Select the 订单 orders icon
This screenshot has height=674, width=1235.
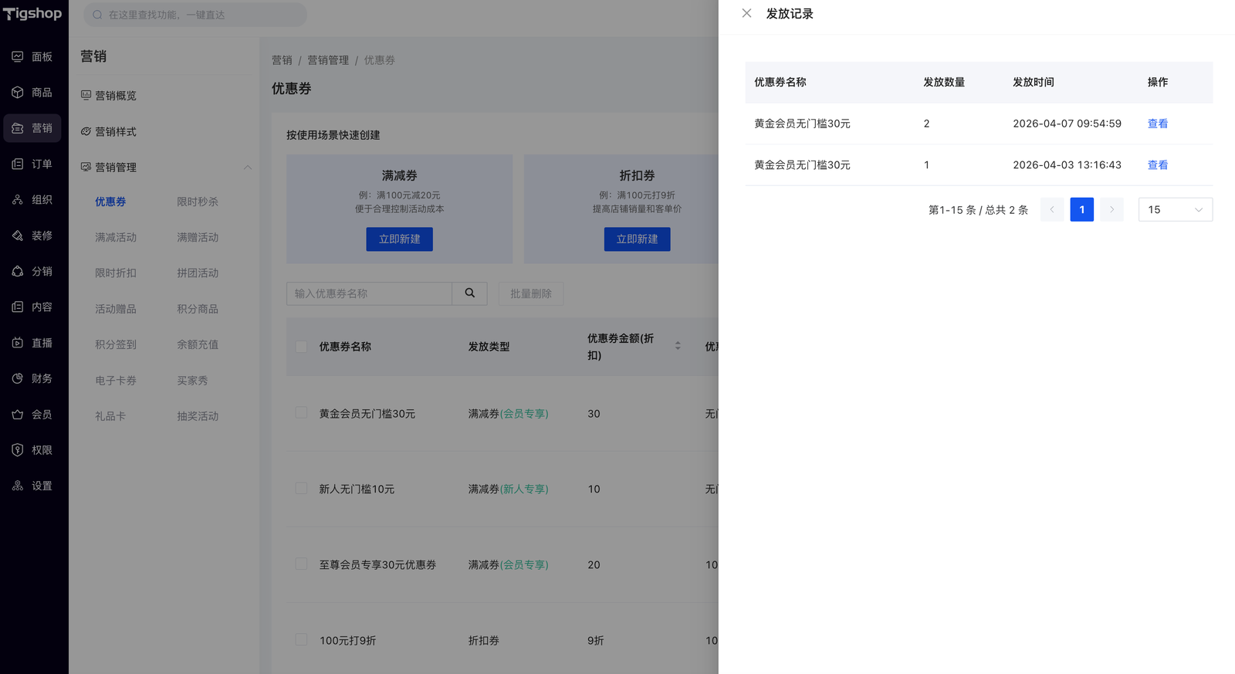pyautogui.click(x=18, y=164)
